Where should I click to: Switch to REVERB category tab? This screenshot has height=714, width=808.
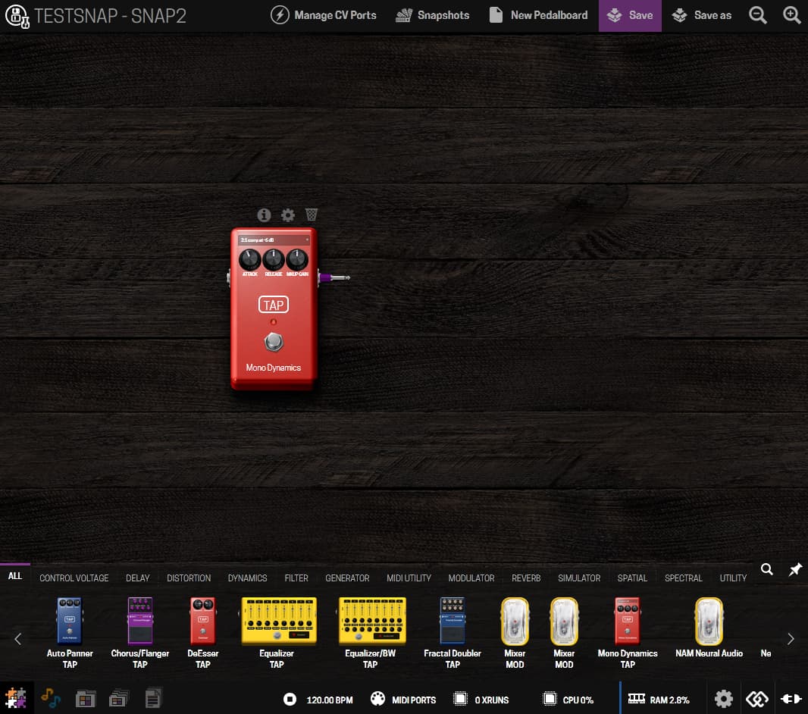[x=526, y=578]
